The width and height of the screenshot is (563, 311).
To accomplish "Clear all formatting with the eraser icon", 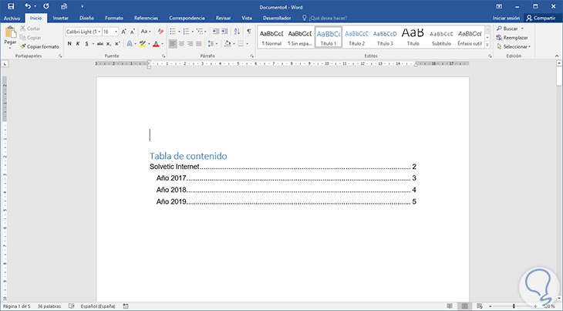I will (160, 32).
